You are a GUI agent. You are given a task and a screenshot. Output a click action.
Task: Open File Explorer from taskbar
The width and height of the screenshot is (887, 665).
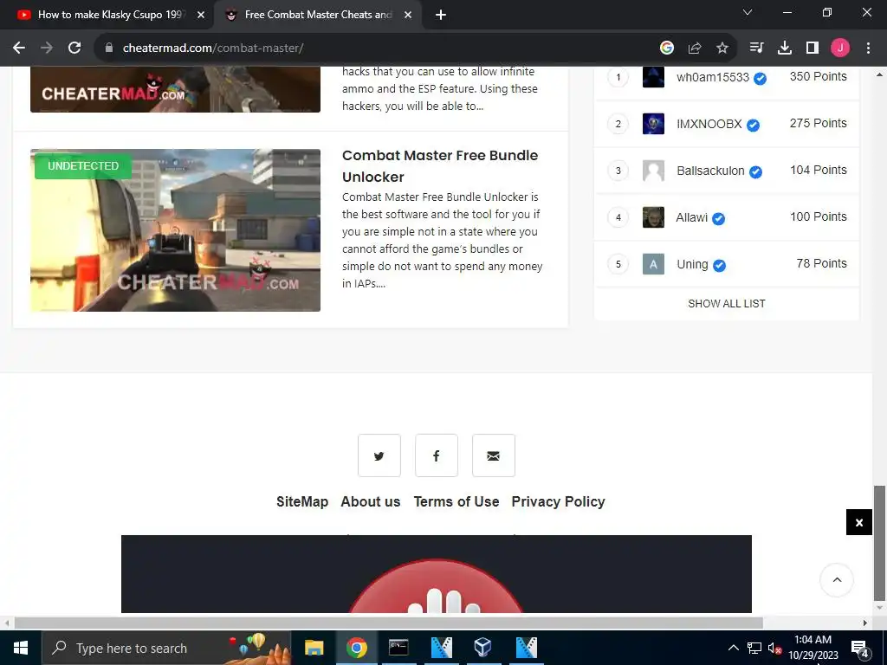(314, 648)
